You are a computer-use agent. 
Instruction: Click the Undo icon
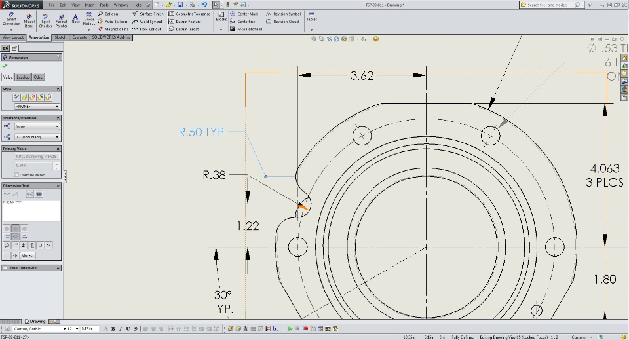coord(204,5)
